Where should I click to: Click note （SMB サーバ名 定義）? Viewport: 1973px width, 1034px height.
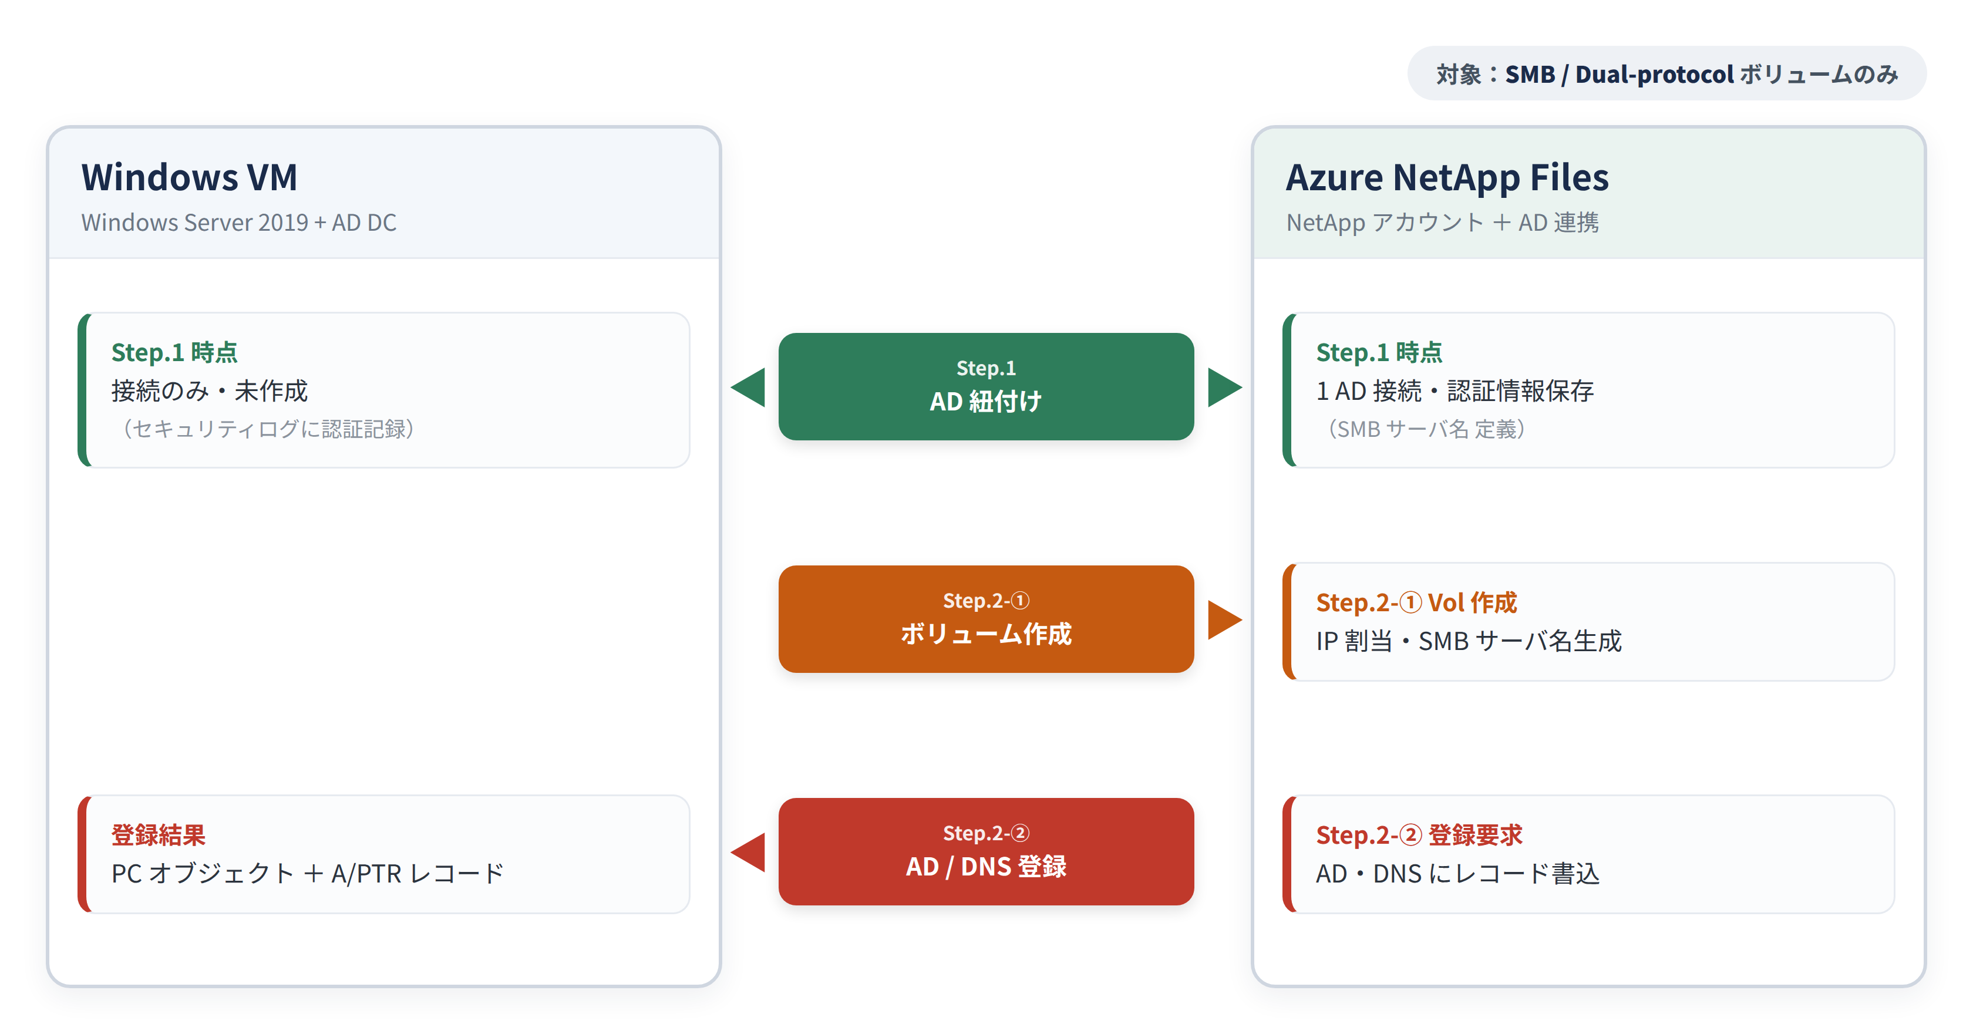[x=1426, y=429]
